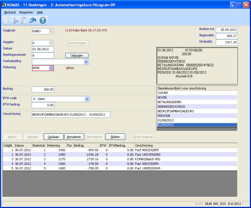Image resolution: width=251 pixels, height=208 pixels.
Task: Select keyword 0000002001415632 in keyword list
Action: (x=197, y=107)
